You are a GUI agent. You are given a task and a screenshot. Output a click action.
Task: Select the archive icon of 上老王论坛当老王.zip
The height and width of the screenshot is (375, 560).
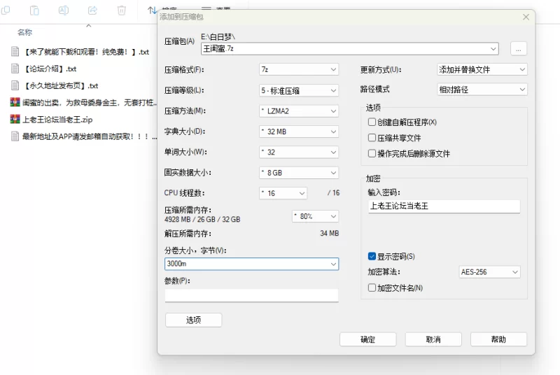(15, 119)
